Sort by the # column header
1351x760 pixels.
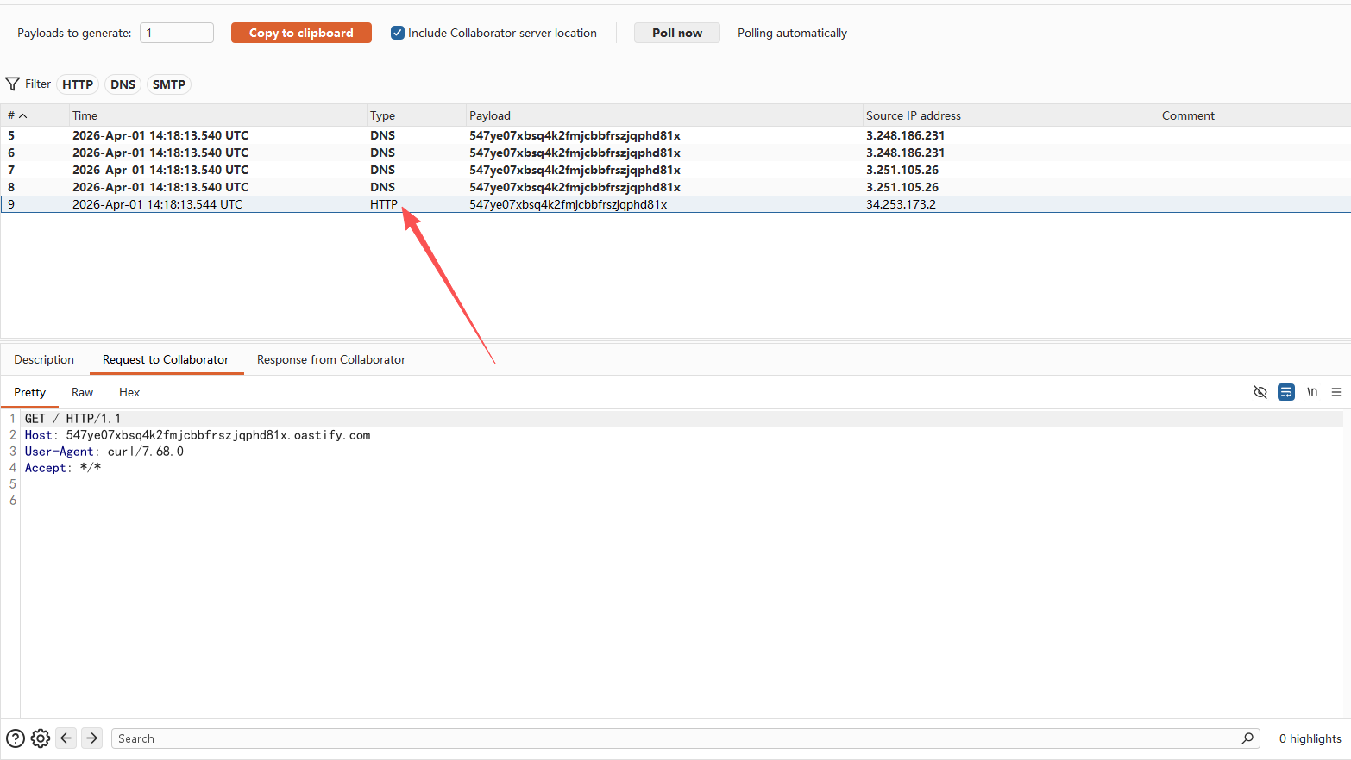[17, 115]
